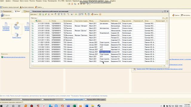Viewport: 191px width, 107px height.
Task: Click the horizontal scrollbar right arrow
Action: [164, 66]
